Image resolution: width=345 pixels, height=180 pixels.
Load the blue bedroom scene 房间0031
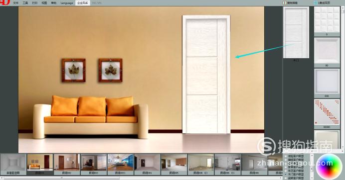coord(120,164)
